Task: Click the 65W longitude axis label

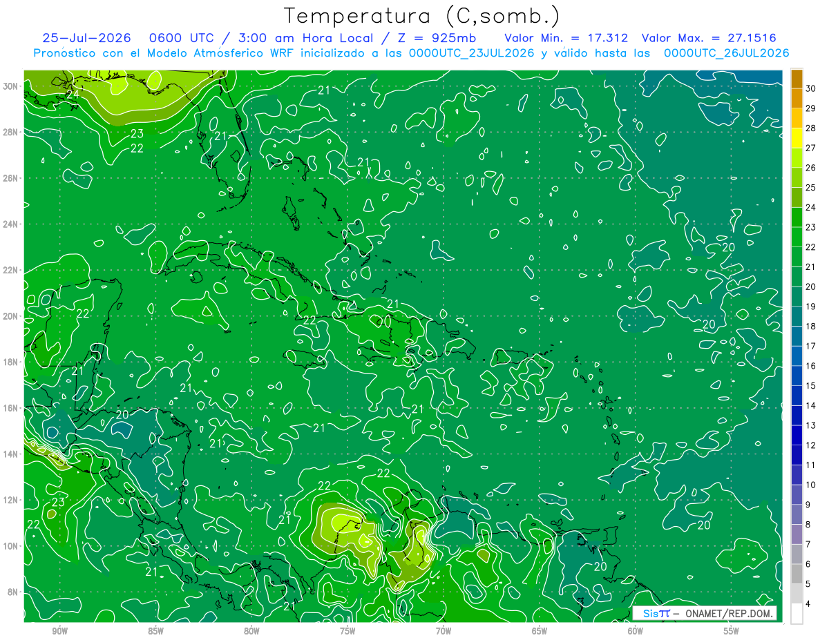Action: (540, 631)
